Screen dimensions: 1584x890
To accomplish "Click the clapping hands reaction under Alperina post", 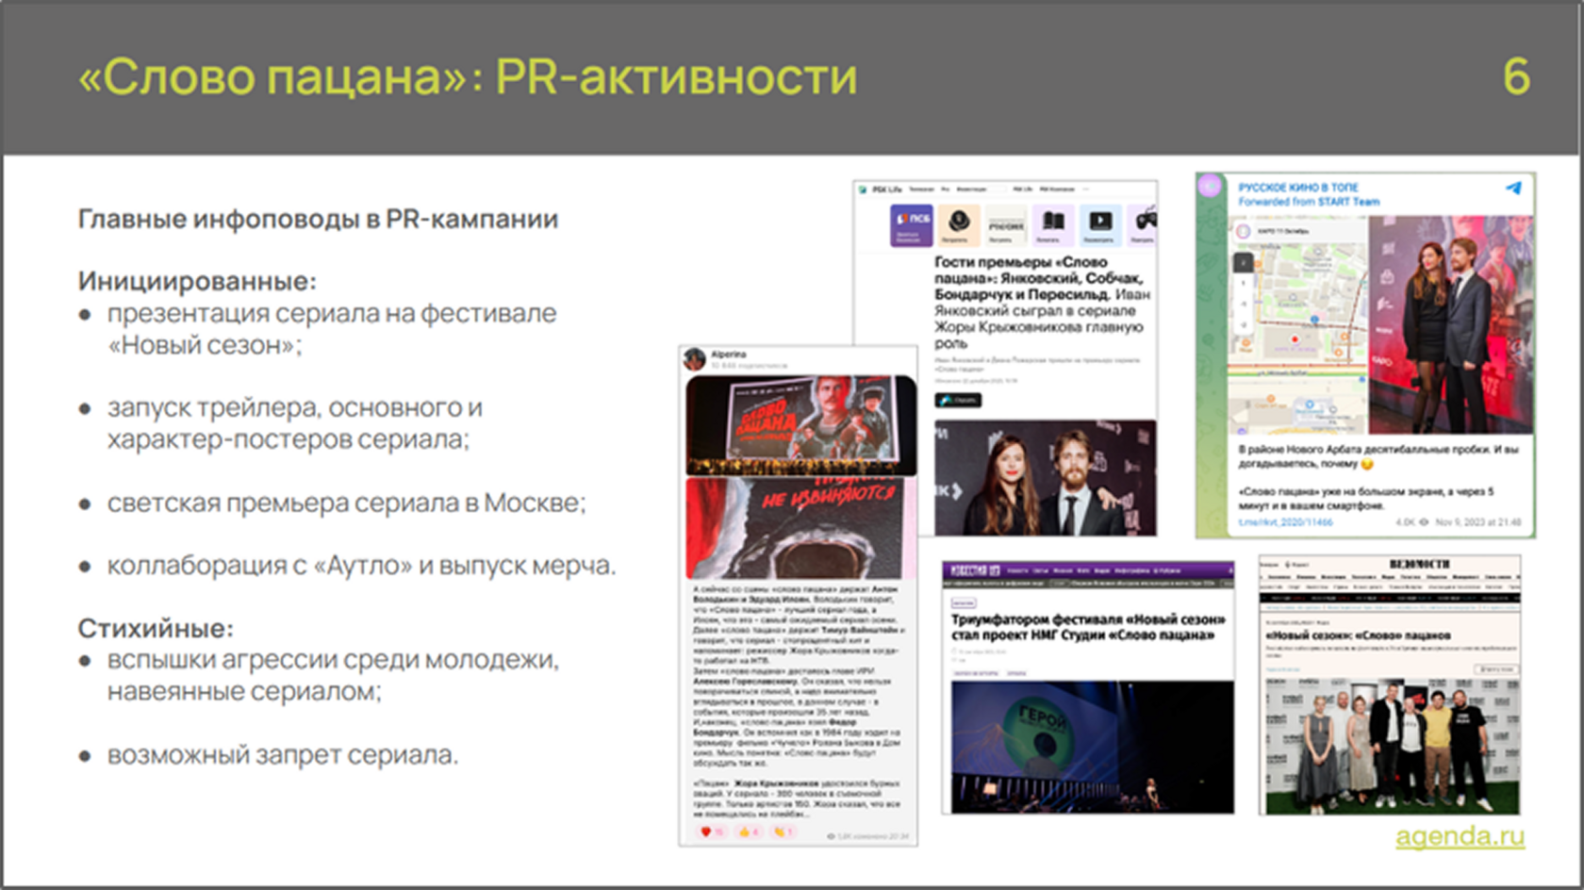I will pyautogui.click(x=784, y=832).
